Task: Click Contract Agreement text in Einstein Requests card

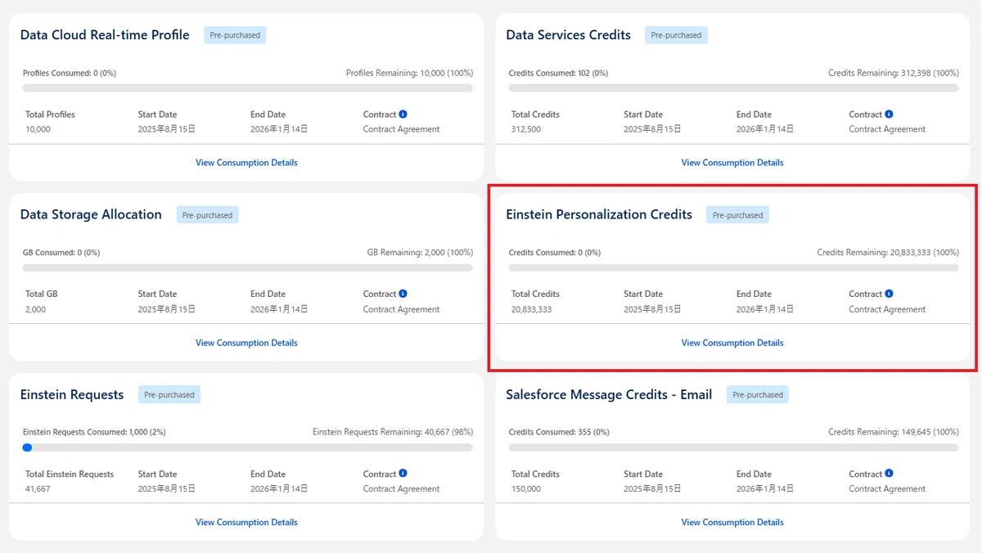Action: pyautogui.click(x=402, y=488)
